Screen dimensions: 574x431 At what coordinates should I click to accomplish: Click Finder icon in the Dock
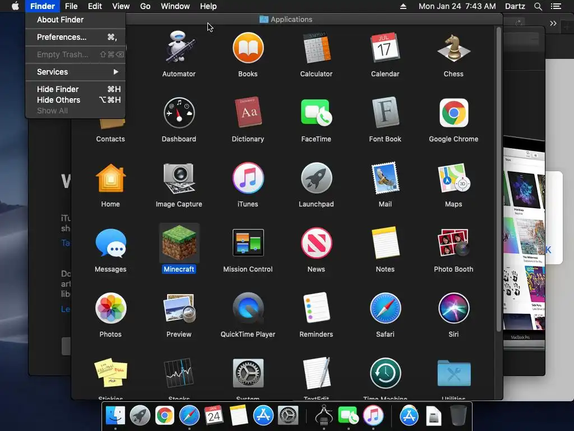[x=115, y=416]
